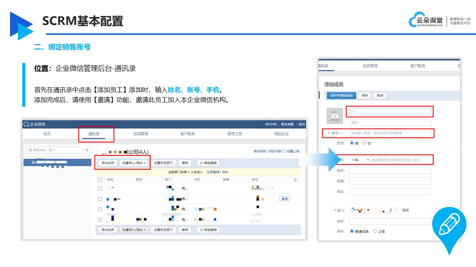This screenshot has width=476, height=267.
Task: Focus the mobile number input field
Action: pyautogui.click(x=401, y=160)
